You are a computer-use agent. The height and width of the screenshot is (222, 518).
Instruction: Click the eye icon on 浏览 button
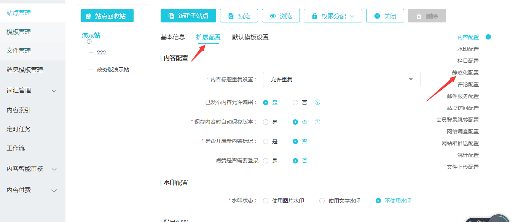point(273,16)
